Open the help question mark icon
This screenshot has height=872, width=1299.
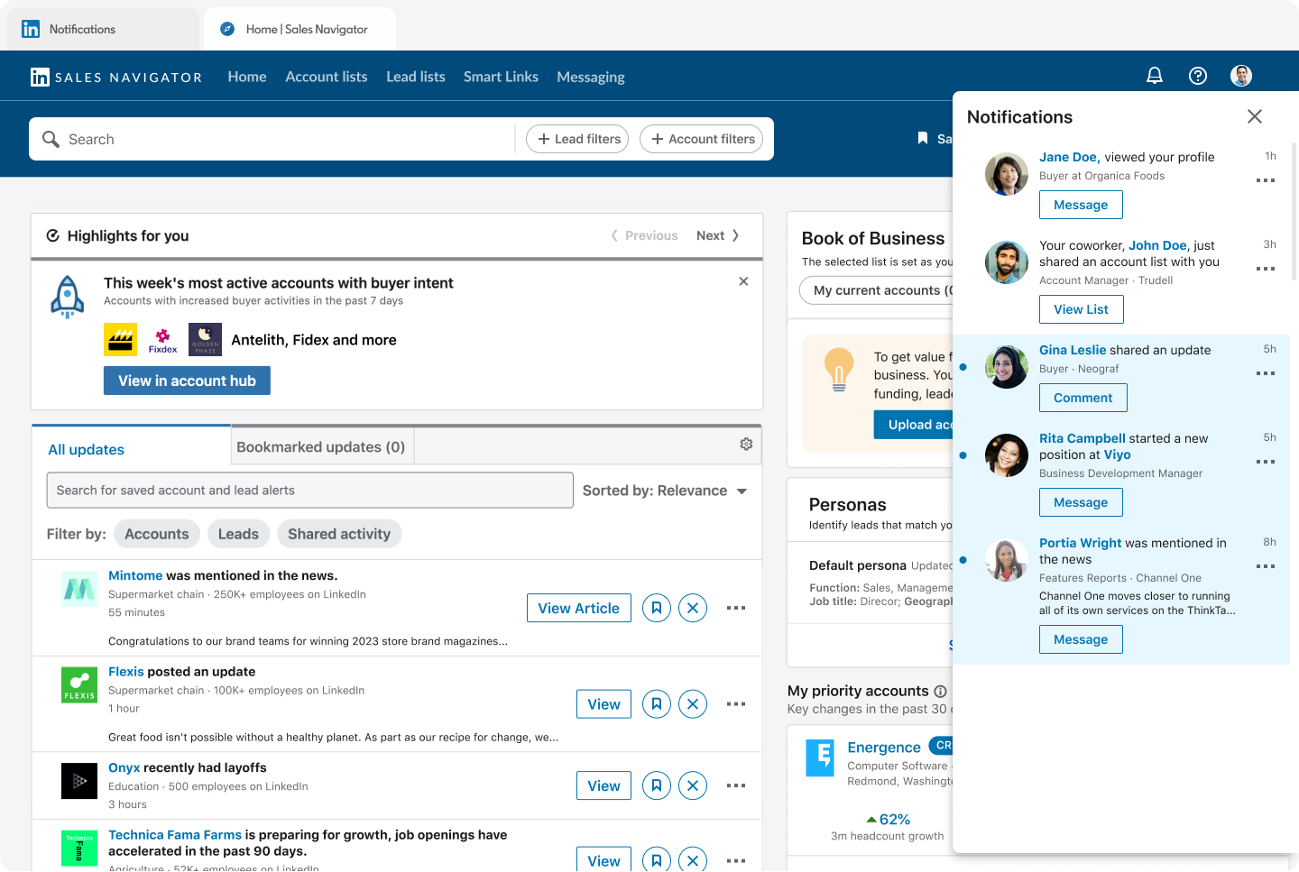[x=1198, y=76]
